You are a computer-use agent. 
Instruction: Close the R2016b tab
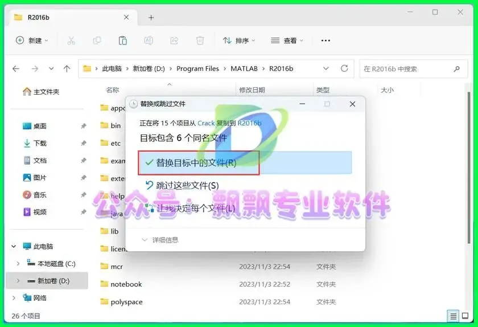(x=126, y=18)
